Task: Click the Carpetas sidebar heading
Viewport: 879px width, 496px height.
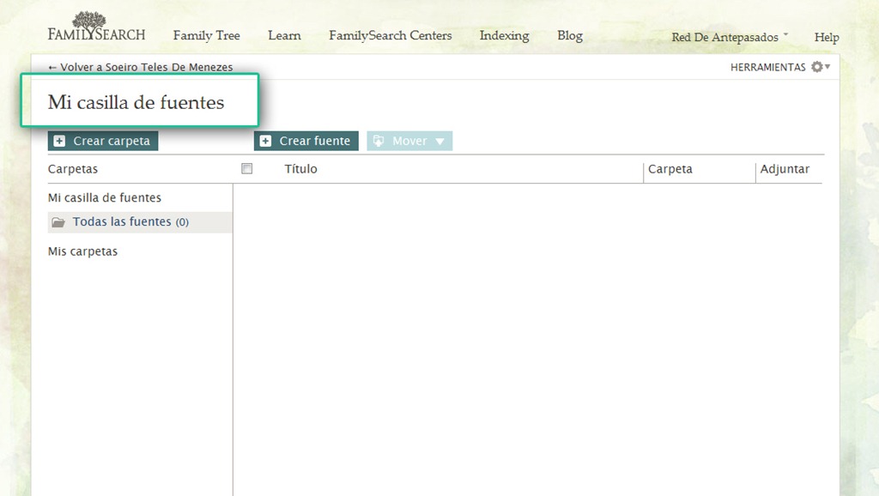Action: click(x=72, y=169)
